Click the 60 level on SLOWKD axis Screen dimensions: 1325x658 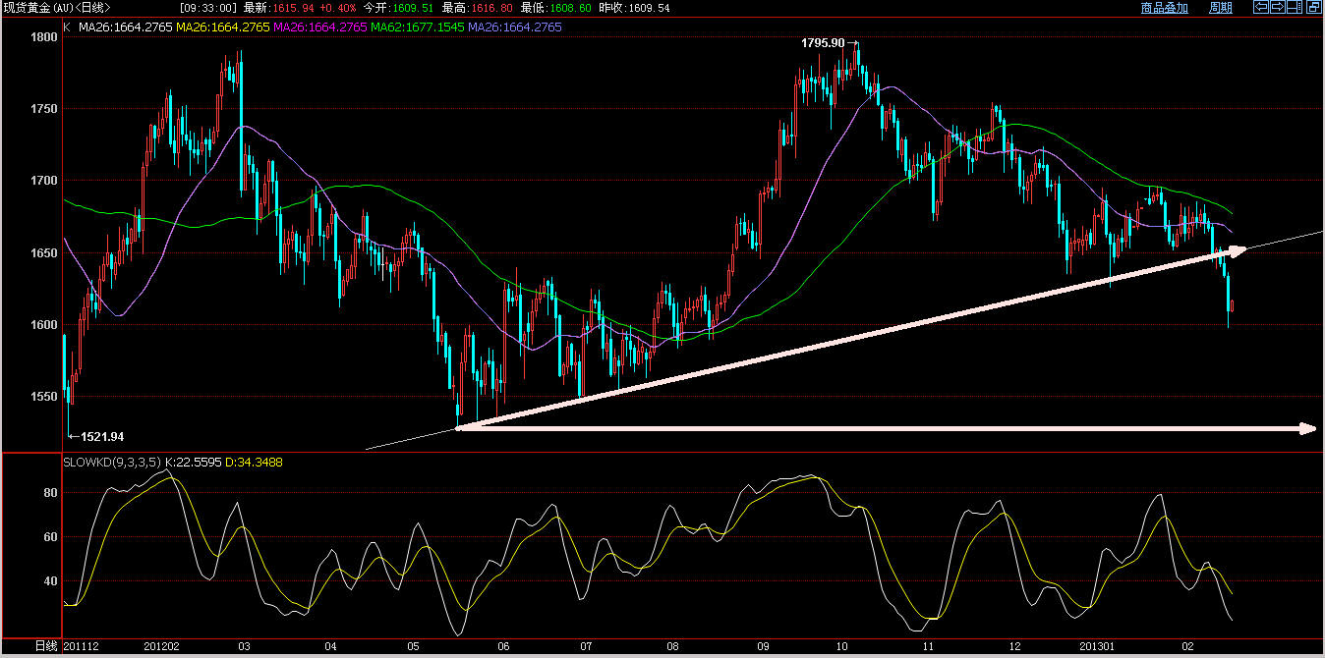(51, 536)
